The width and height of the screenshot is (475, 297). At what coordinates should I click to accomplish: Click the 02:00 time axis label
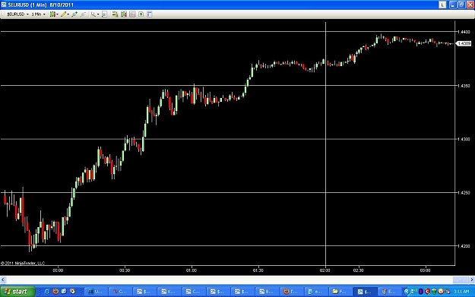click(325, 270)
